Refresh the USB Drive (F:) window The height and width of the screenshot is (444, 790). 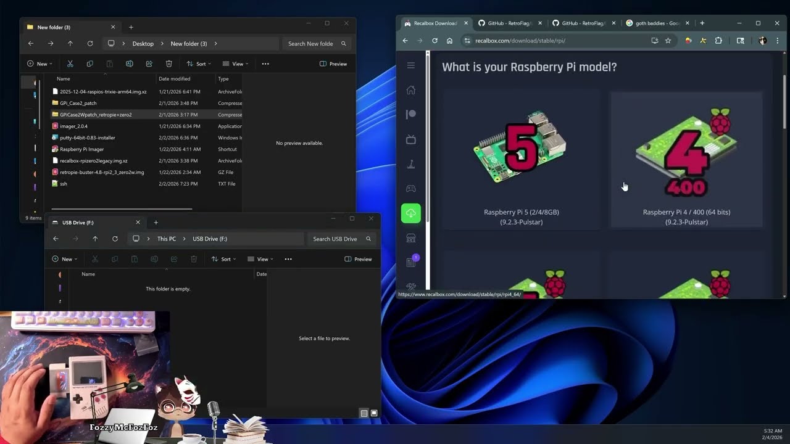point(115,239)
